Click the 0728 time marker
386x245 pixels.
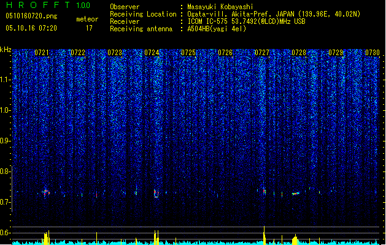(x=299, y=53)
